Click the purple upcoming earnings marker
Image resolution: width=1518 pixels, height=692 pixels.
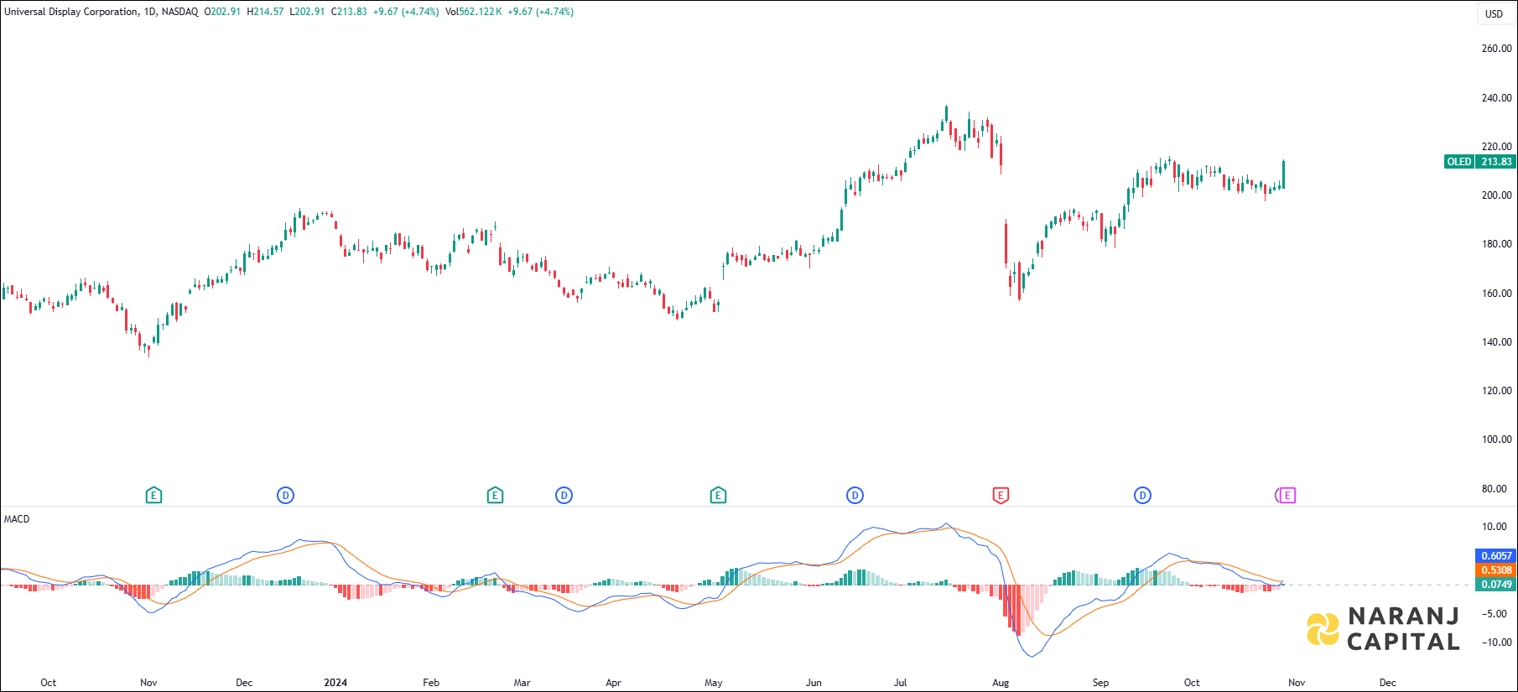(x=1287, y=496)
